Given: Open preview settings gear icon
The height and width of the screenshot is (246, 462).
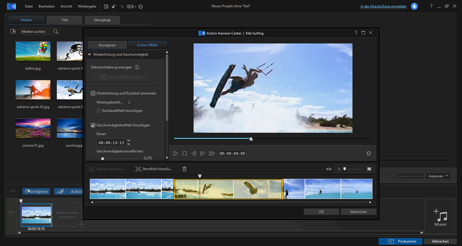Looking at the screenshot, I should (x=368, y=154).
